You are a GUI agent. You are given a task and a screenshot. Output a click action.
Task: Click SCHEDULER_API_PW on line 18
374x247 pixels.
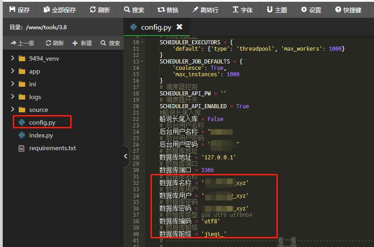185,94
